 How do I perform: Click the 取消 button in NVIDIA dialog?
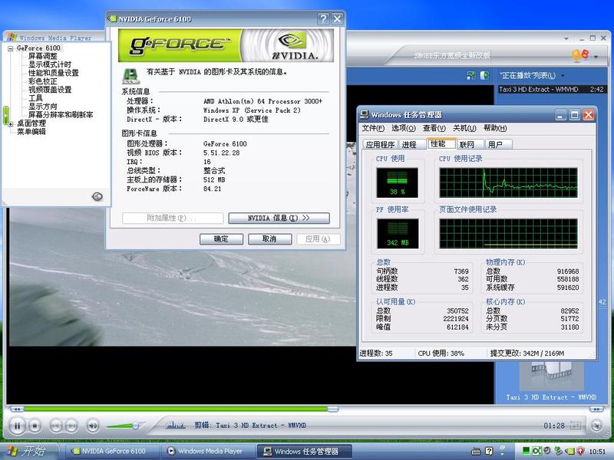click(x=270, y=239)
